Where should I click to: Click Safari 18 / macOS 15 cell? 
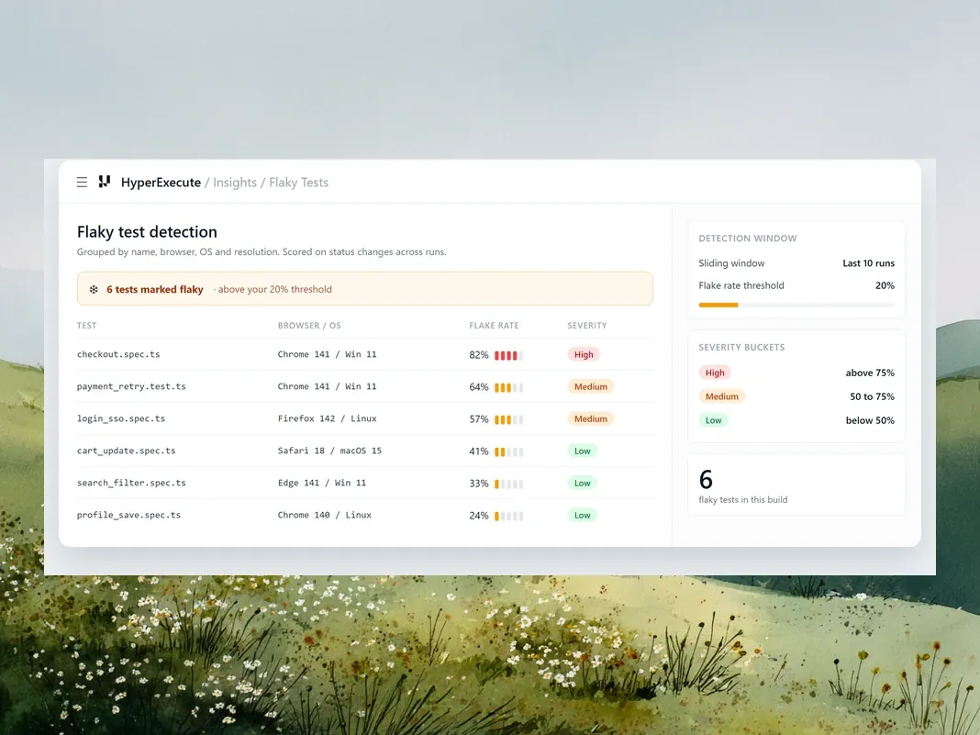(330, 451)
